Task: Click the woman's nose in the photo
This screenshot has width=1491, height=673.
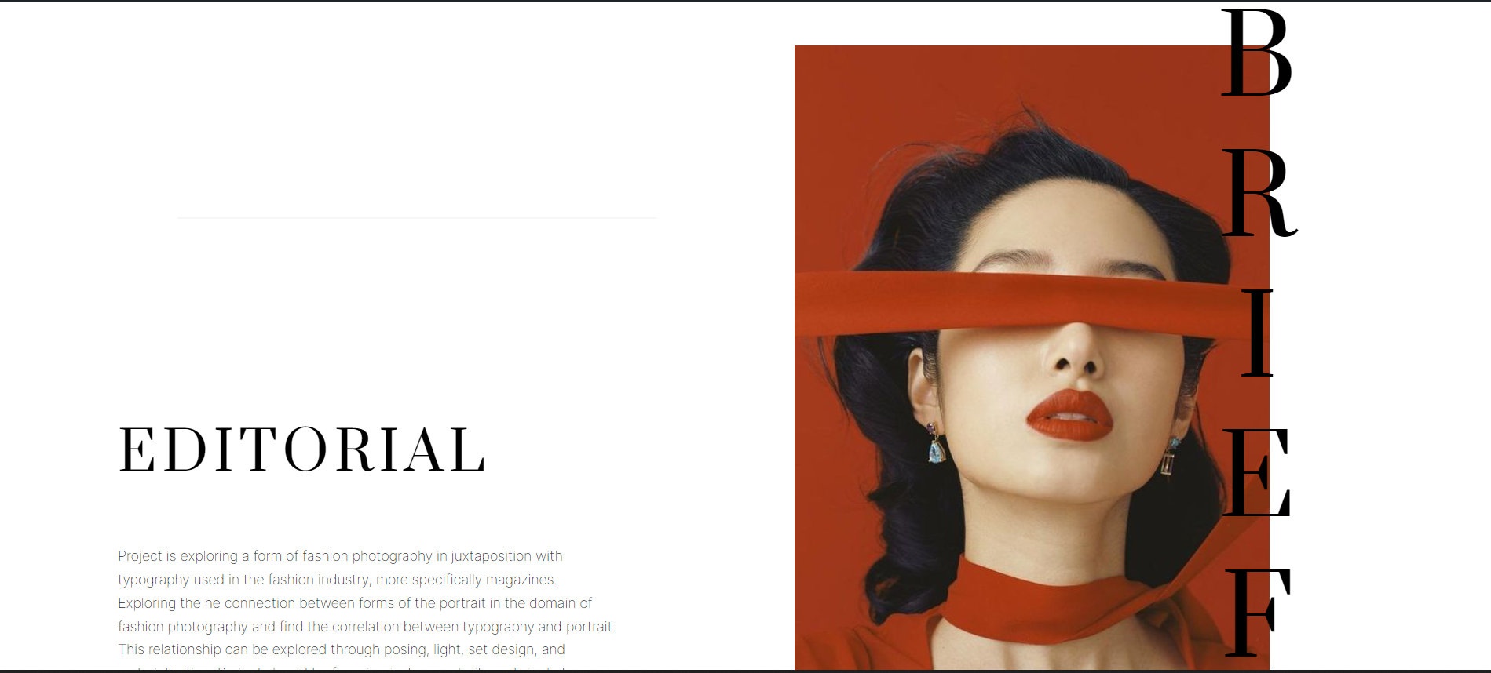Action: point(1074,351)
